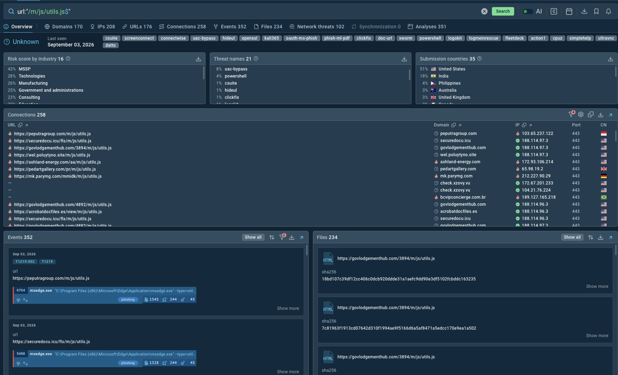Expand the Events panel arrow
618x375 pixels.
tap(302, 237)
